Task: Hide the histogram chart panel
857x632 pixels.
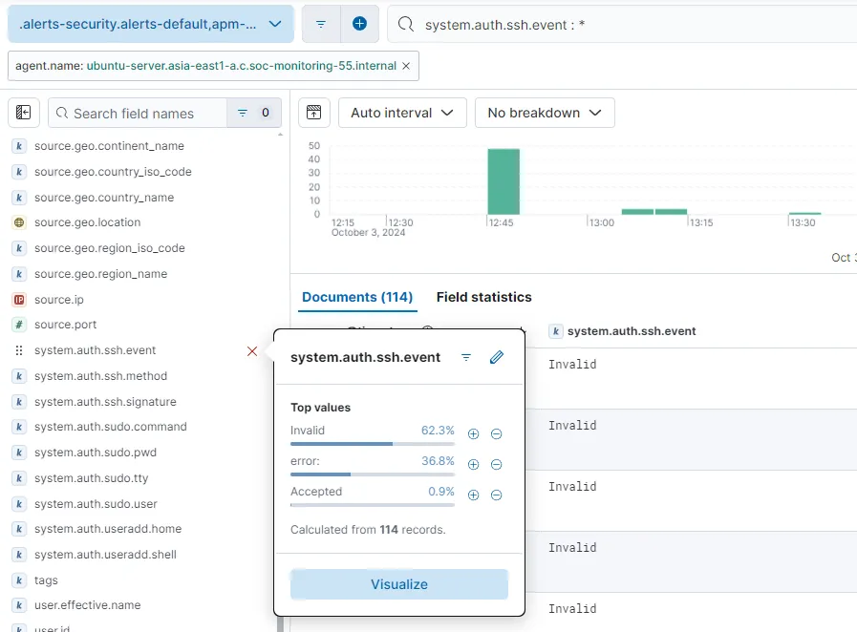Action: click(313, 113)
